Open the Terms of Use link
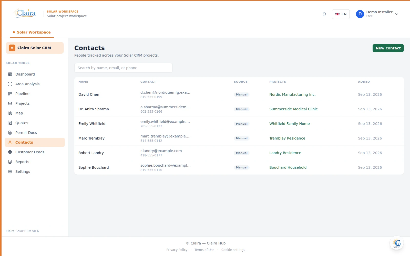 204,250
